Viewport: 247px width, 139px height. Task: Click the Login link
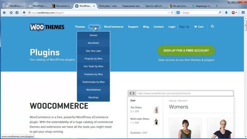tap(172, 27)
